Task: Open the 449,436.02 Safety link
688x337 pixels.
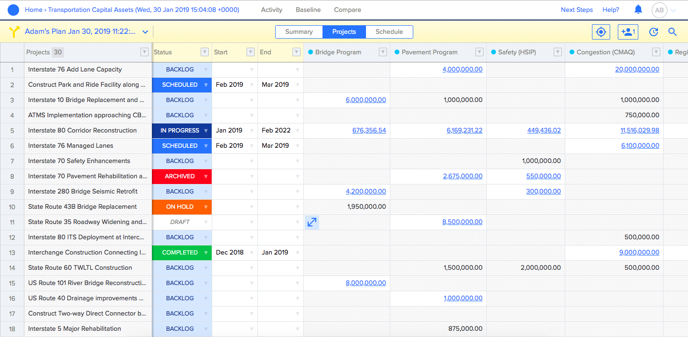Action: click(x=544, y=131)
